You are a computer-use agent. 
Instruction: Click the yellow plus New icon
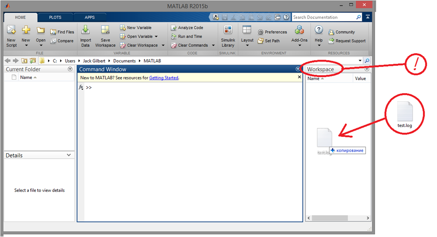pyautogui.click(x=26, y=30)
